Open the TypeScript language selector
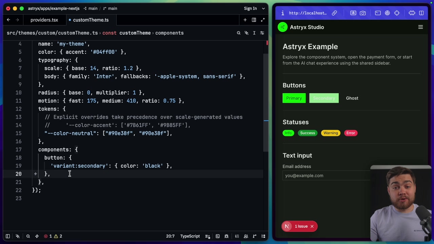Viewport: 434px width, 244px height. (x=190, y=236)
